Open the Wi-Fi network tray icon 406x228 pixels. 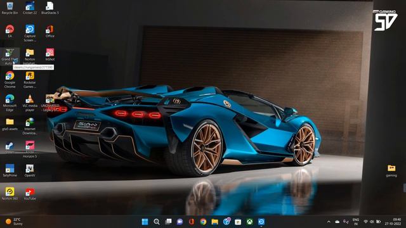click(x=365, y=222)
